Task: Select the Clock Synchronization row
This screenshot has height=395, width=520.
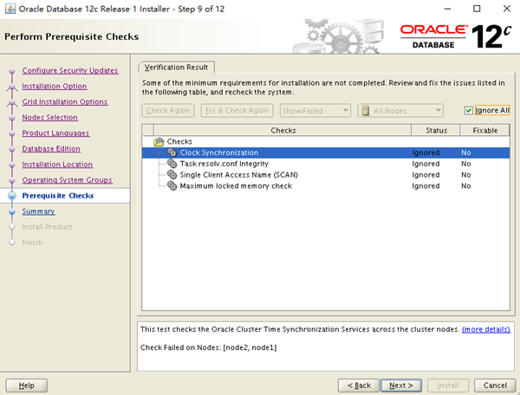Action: point(326,152)
